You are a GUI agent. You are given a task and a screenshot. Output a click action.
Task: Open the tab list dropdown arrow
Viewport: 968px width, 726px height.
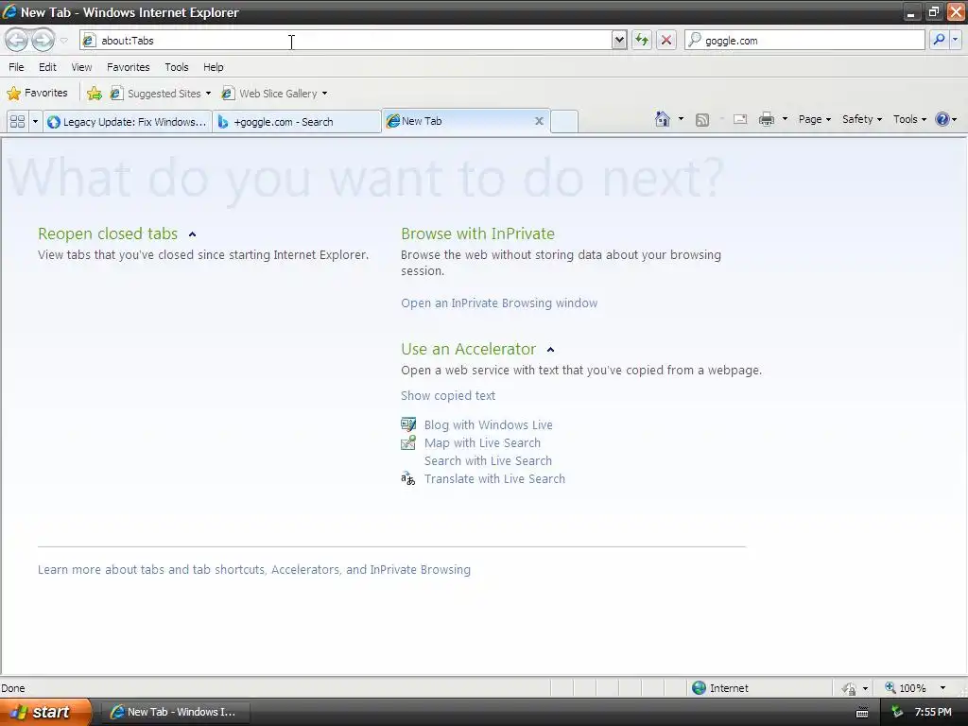[x=35, y=122]
